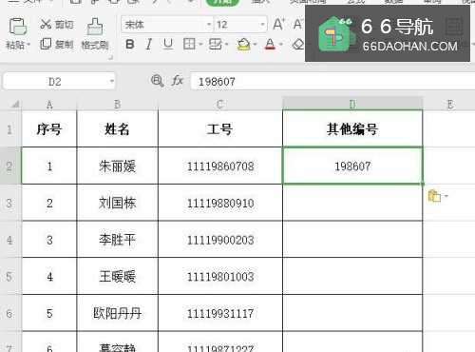Screen dimensions: 475x352
Task: Click the Copy (复制) icon
Action: point(46,44)
